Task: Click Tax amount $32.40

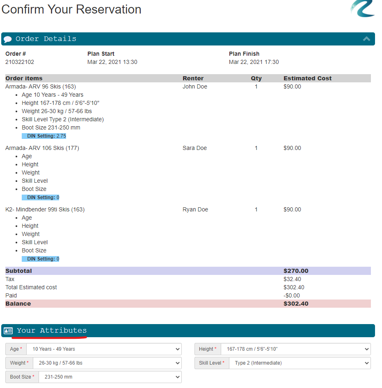Action: click(x=292, y=279)
